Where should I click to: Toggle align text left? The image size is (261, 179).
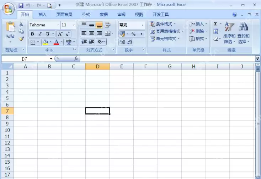point(84,34)
